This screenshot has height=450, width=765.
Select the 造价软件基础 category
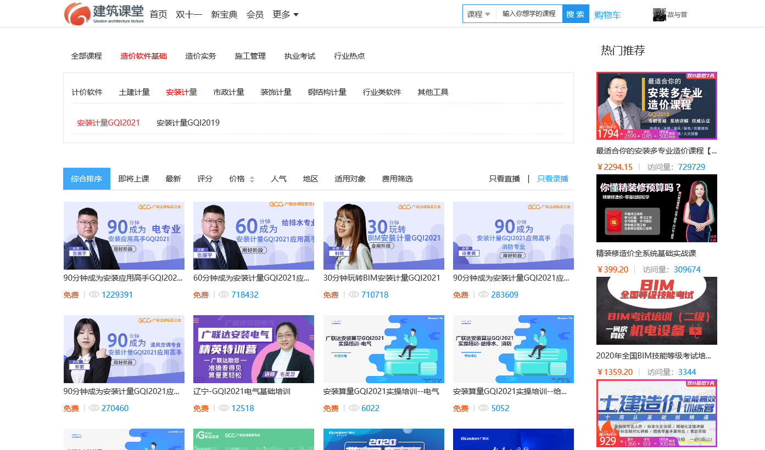[143, 56]
